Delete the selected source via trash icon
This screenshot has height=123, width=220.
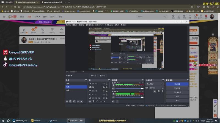94,101
